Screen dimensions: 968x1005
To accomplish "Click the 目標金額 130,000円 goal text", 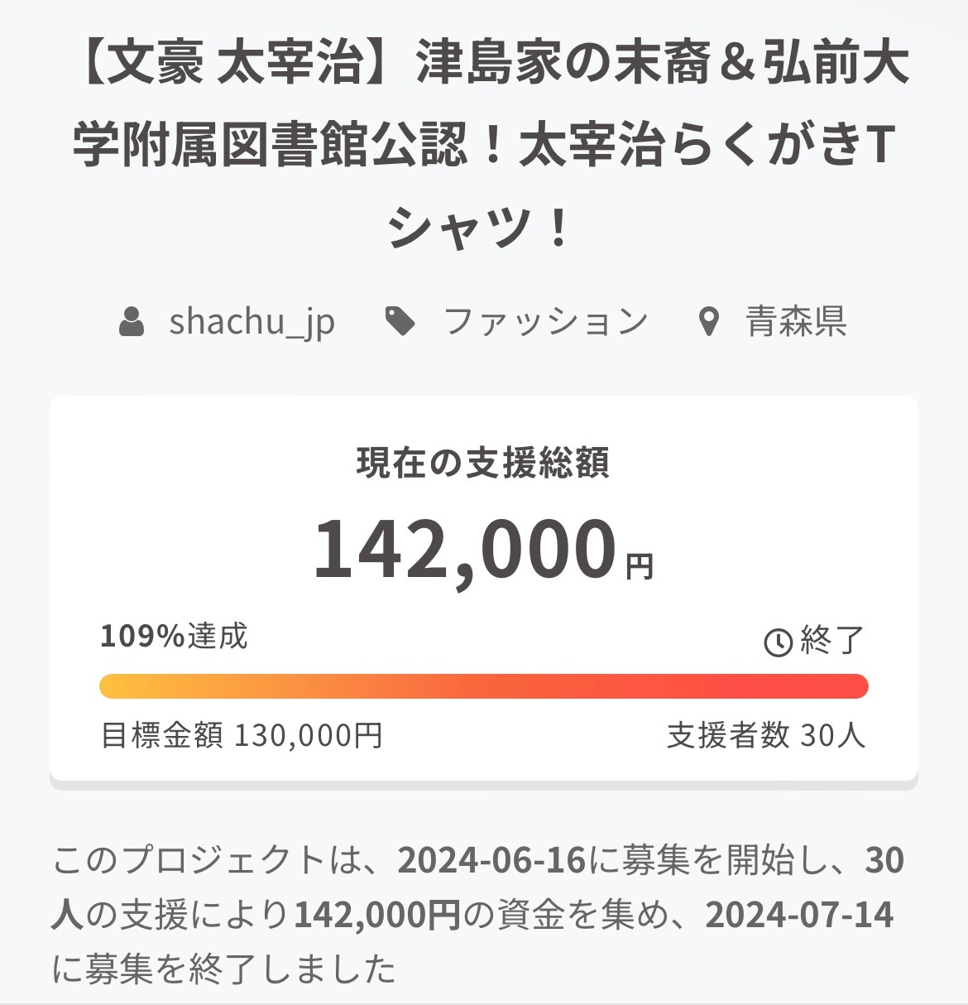I will [x=242, y=734].
